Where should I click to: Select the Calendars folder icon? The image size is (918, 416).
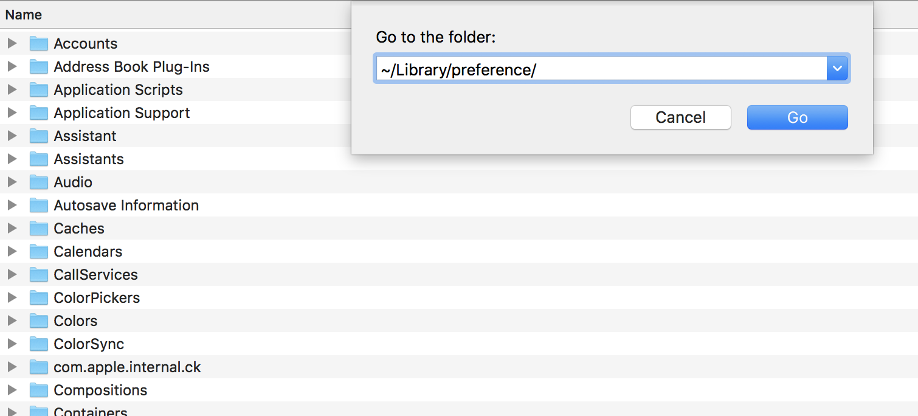coord(39,252)
